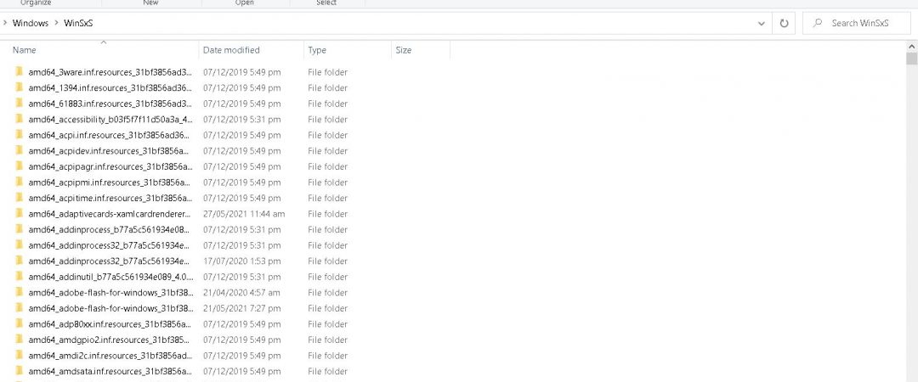
Task: Expand the chevron before Windows in the breadcrumb
Action: 5,24
